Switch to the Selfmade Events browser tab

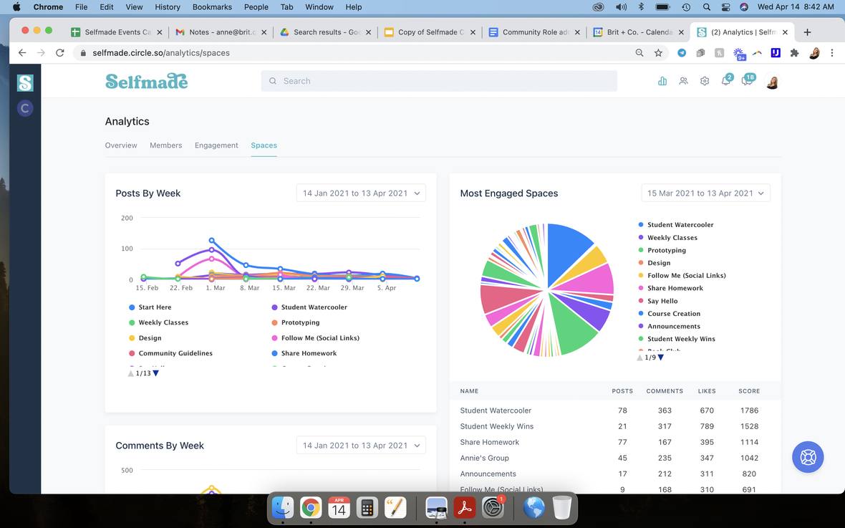[x=117, y=32]
